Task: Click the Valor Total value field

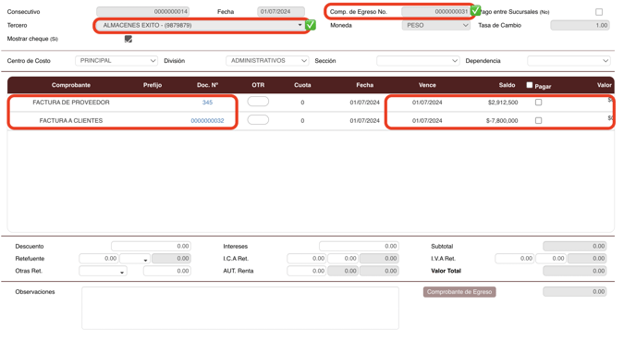Action: click(x=575, y=271)
